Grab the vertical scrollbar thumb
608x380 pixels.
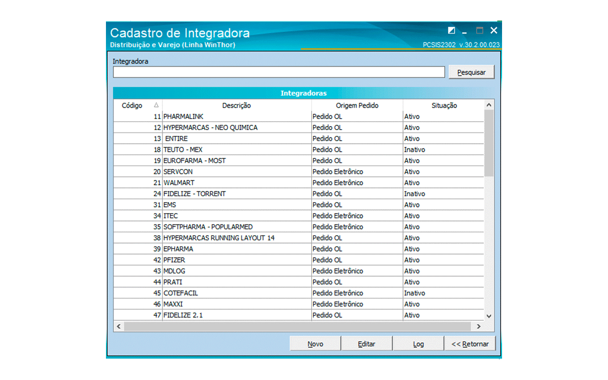pos(489,143)
